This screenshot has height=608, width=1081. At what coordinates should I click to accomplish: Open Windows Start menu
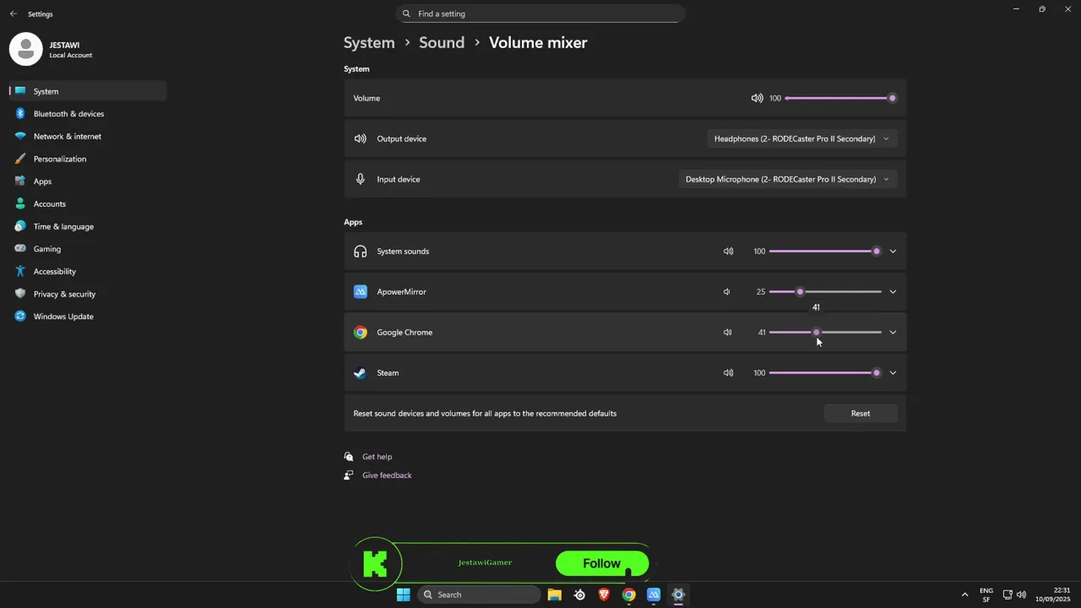[x=404, y=594]
